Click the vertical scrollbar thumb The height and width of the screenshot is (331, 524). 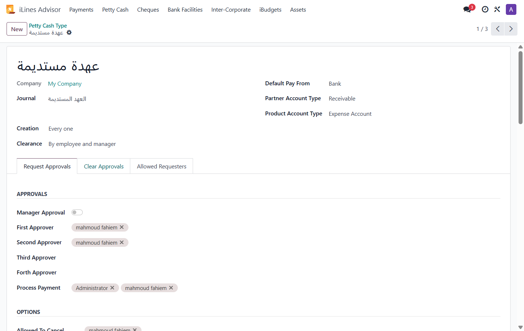point(520,87)
